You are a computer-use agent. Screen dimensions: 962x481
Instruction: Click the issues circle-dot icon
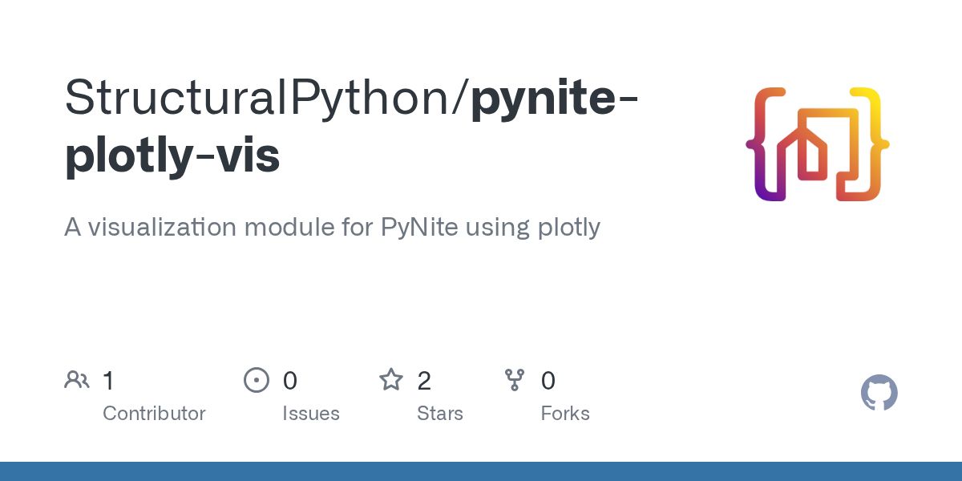coord(257,380)
